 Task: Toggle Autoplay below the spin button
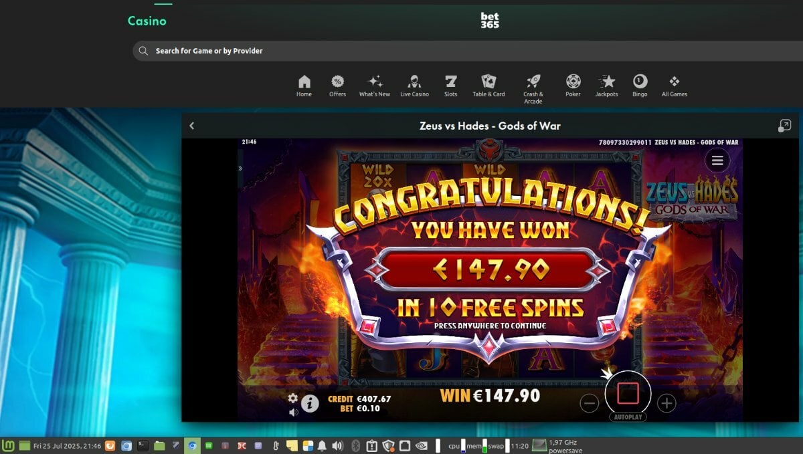tap(628, 417)
